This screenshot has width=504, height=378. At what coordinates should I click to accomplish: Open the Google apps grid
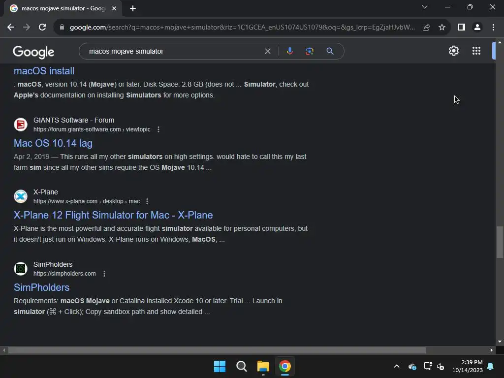(x=476, y=51)
